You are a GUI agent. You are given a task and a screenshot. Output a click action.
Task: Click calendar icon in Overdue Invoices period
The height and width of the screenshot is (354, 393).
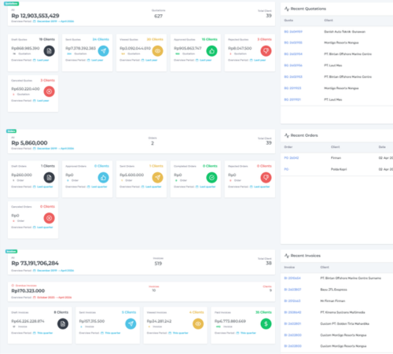35,297
